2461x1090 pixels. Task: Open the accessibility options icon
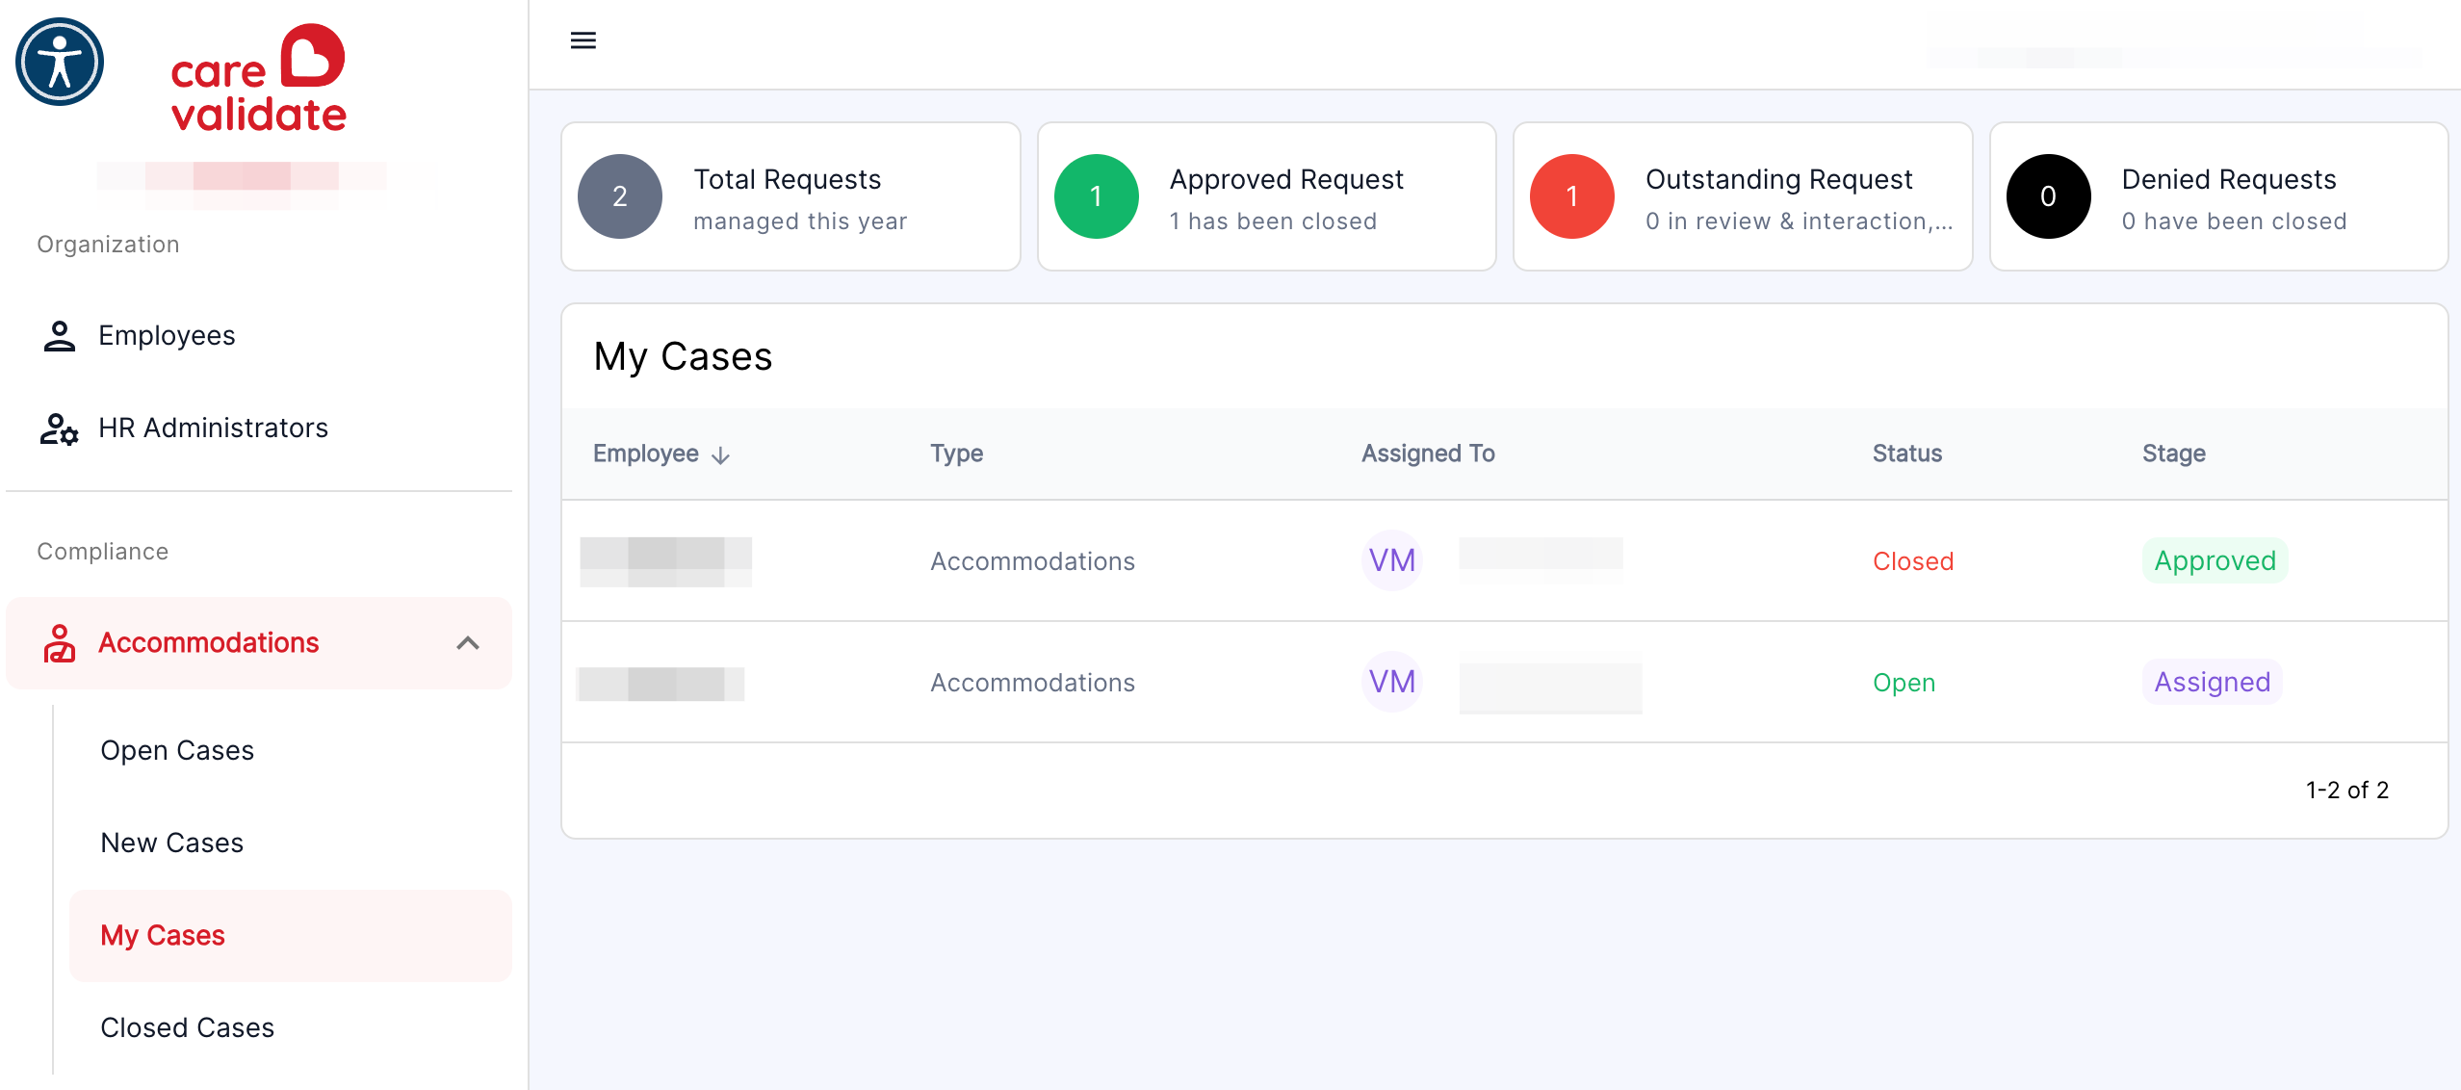60,63
